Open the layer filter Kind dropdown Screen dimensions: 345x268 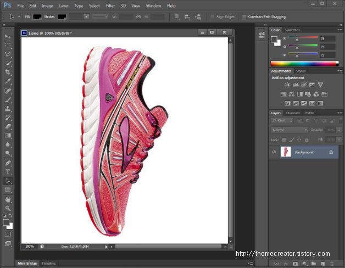pos(282,121)
